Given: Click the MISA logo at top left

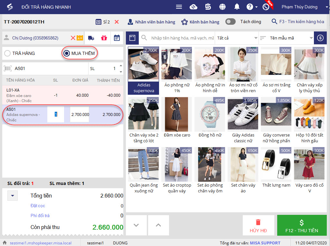Looking at the screenshot, I should (x=10, y=7).
